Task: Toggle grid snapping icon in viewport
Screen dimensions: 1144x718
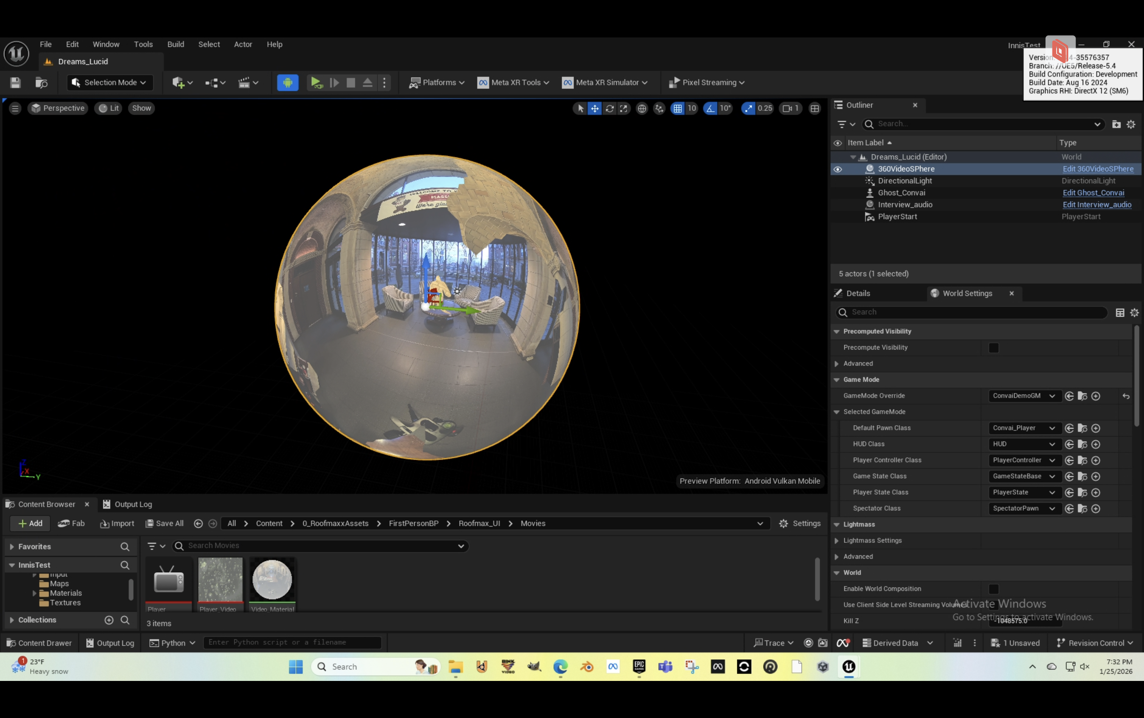Action: click(x=678, y=109)
